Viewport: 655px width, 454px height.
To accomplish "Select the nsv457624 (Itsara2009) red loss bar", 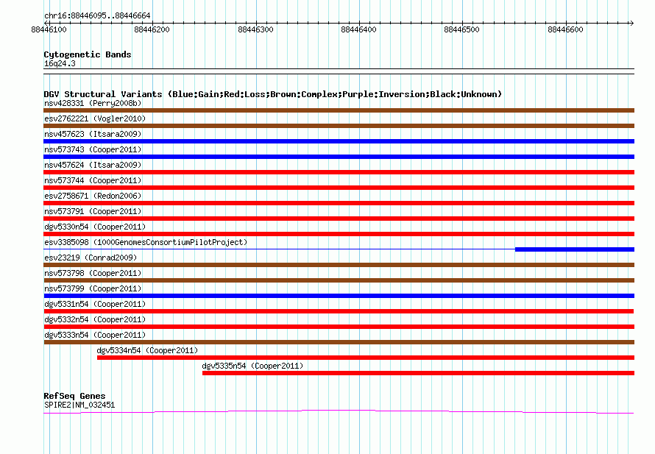I will point(339,172).
